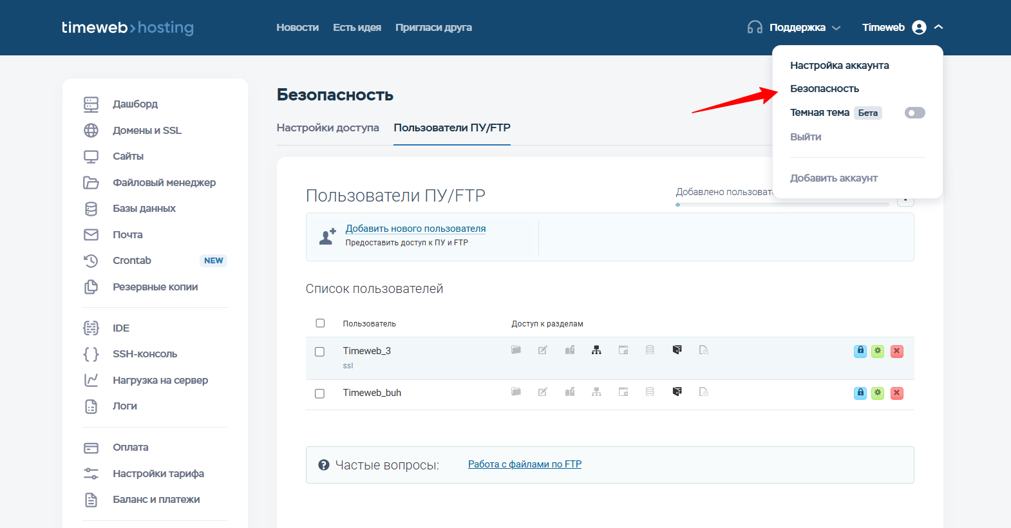Toggle the Темная тема switch
Screen dimensions: 1011x528
coord(914,113)
